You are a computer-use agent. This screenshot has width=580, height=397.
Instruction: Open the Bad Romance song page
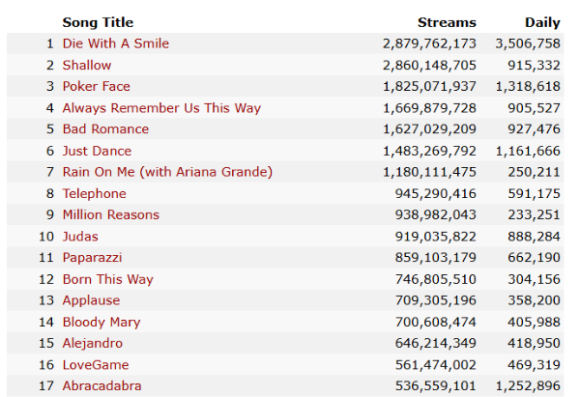[105, 128]
